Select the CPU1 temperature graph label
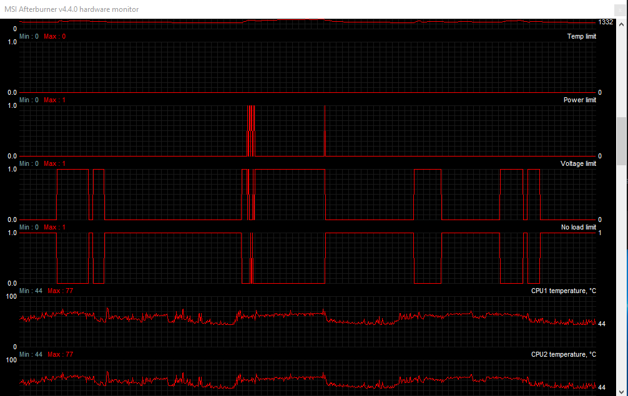This screenshot has height=396, width=628. pos(564,291)
